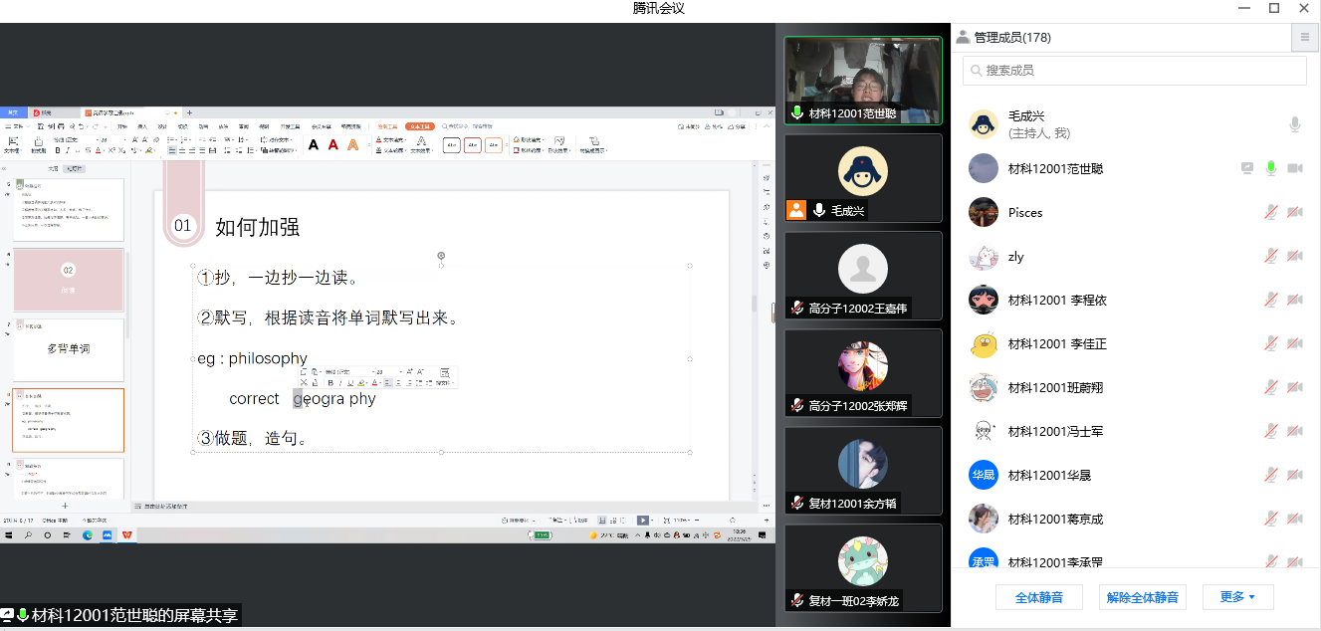
Task: Click 范世聪's screen-share icon in member list
Action: click(x=1246, y=169)
